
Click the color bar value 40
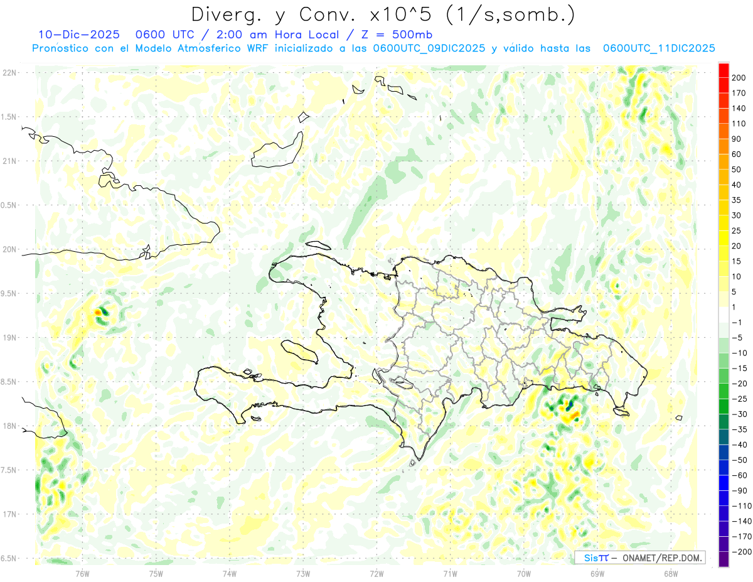738,185
